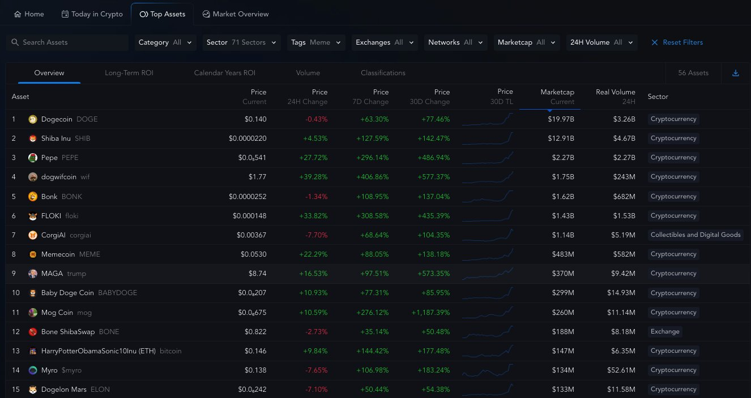Click the Shiba Inu coin icon
Screen dimensions: 751x398
point(33,139)
